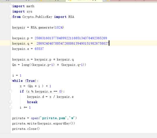This screenshot has width=157, height=138.
Task: Click the True keyword in while statement
Action: point(30,81)
